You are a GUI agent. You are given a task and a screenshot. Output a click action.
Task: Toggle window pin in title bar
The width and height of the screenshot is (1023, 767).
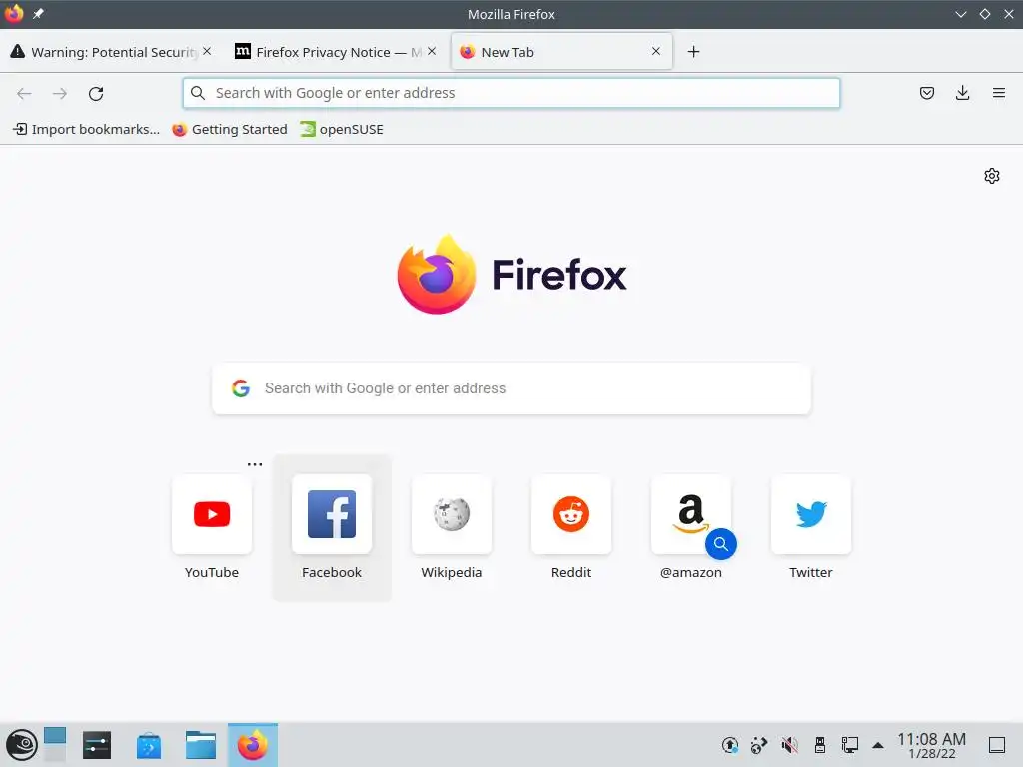click(39, 14)
